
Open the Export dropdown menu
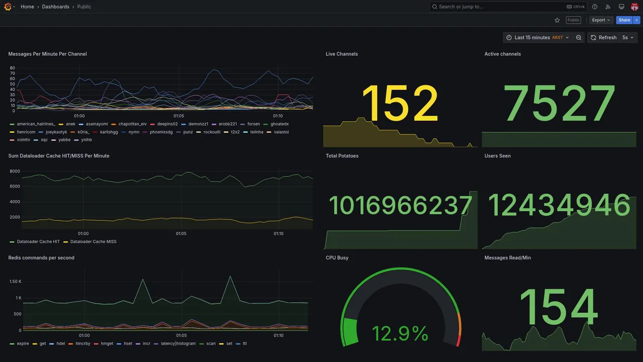[x=601, y=20]
